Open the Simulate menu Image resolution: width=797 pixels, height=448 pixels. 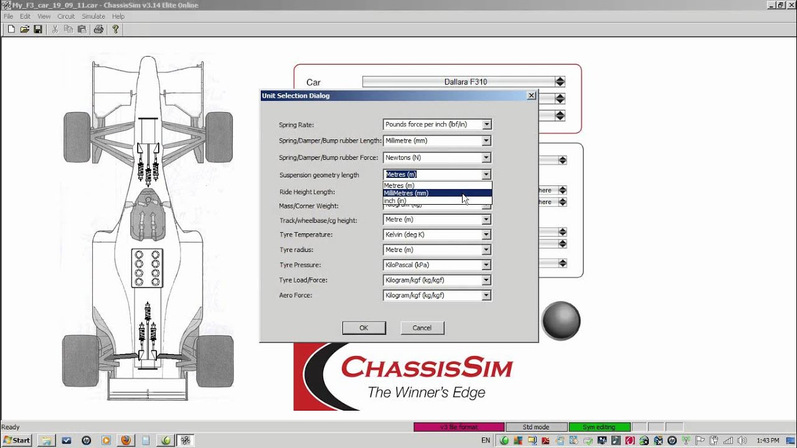coord(93,16)
